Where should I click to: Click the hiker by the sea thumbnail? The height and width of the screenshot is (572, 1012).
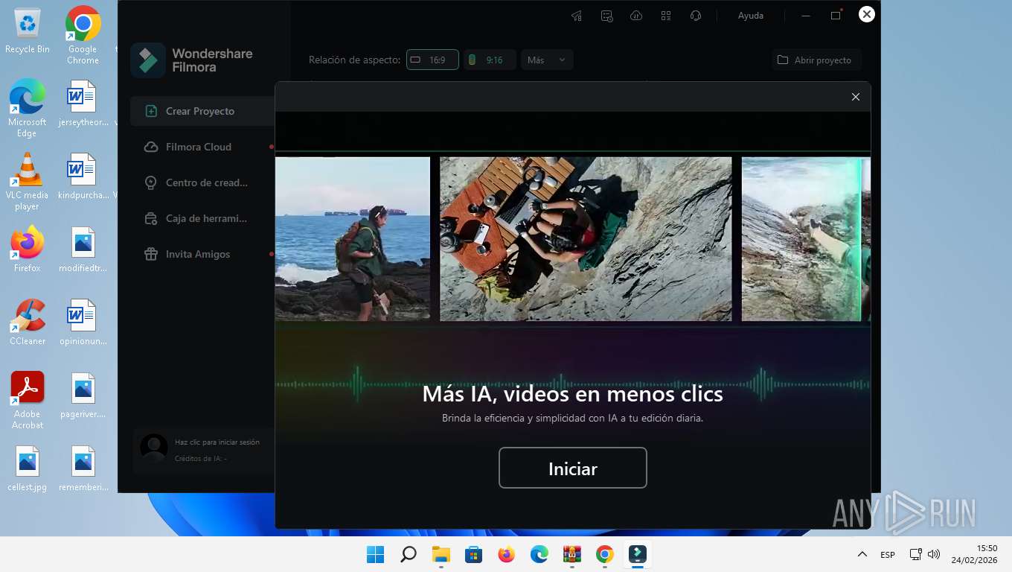coord(353,239)
